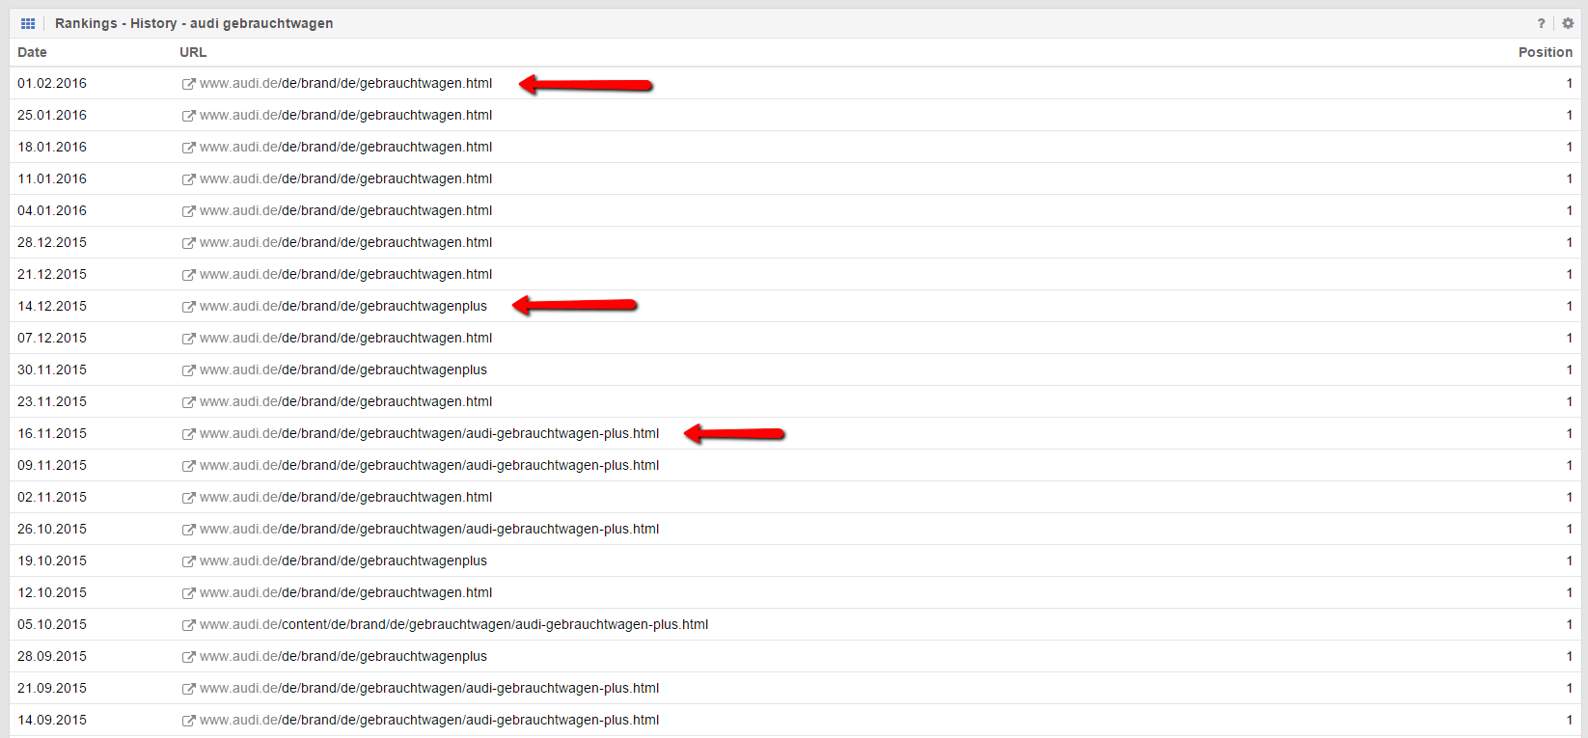Click the position value for 26.10.2015
1588x738 pixels.
1569,529
